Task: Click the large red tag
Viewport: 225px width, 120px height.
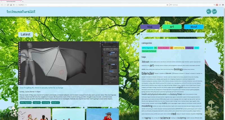Action: pyautogui.click(x=174, y=114)
